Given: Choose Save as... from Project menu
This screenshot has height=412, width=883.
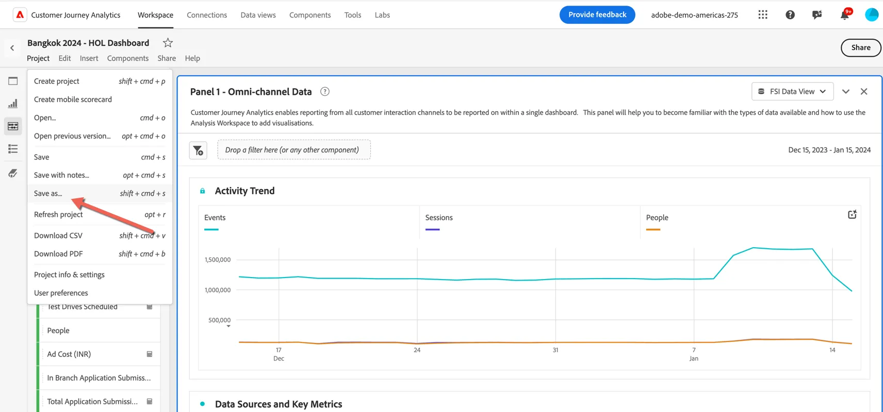Looking at the screenshot, I should pos(100,194).
